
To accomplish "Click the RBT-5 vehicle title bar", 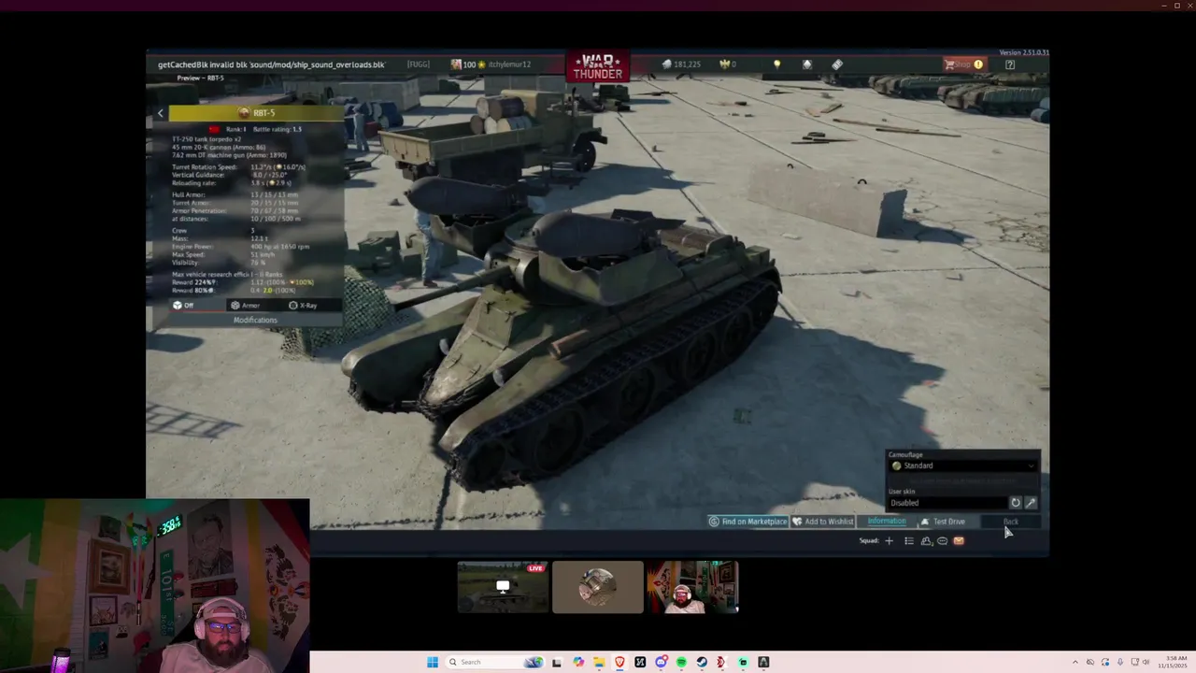I will (256, 113).
